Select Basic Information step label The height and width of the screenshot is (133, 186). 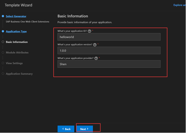(17, 42)
